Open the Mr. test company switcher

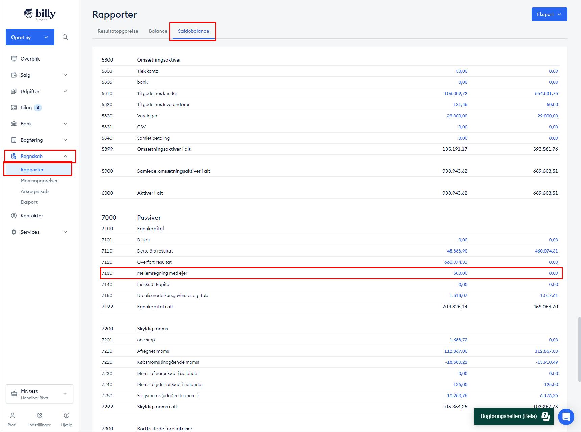pyautogui.click(x=40, y=394)
